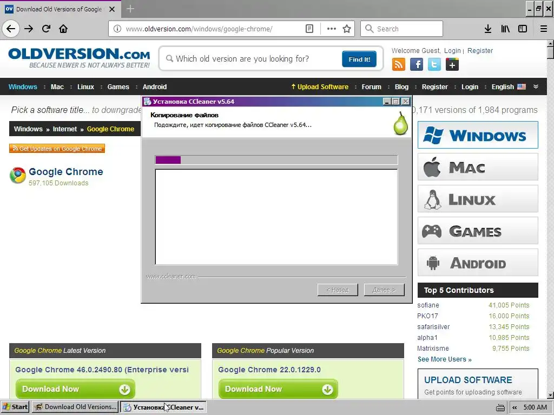Viewport: 554px width, 415px height.
Task: Click See More Users link
Action: (x=445, y=359)
